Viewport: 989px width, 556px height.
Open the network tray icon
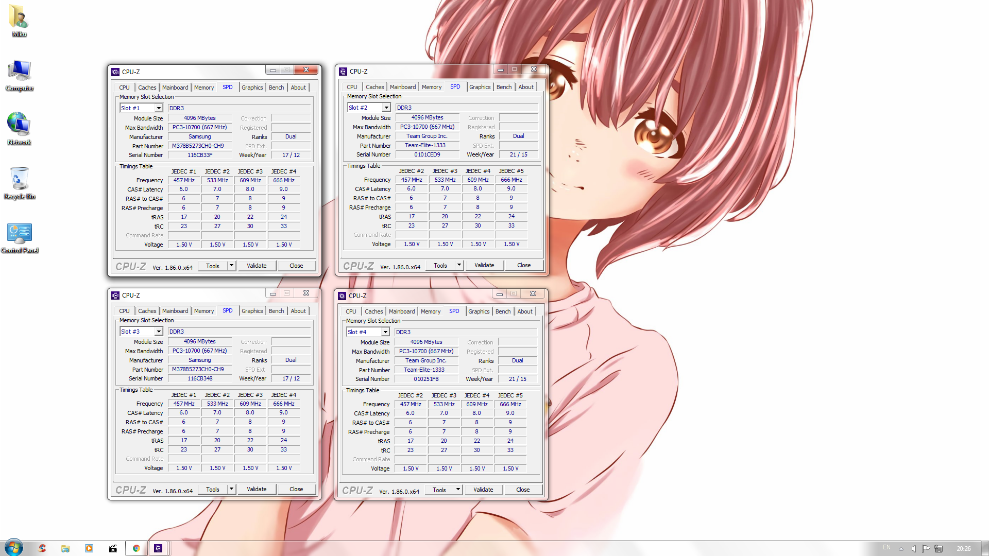[939, 549]
